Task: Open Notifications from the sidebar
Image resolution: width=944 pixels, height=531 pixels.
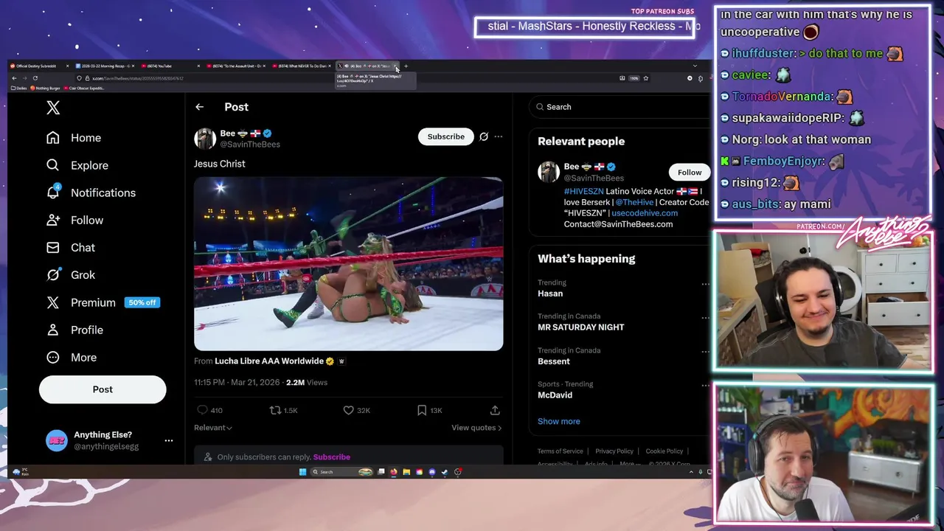Action: click(x=90, y=192)
